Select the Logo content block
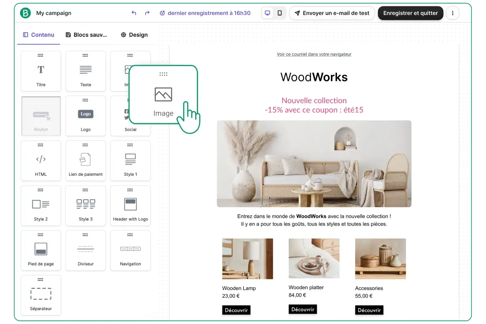This screenshot has width=486, height=324. coord(85,116)
